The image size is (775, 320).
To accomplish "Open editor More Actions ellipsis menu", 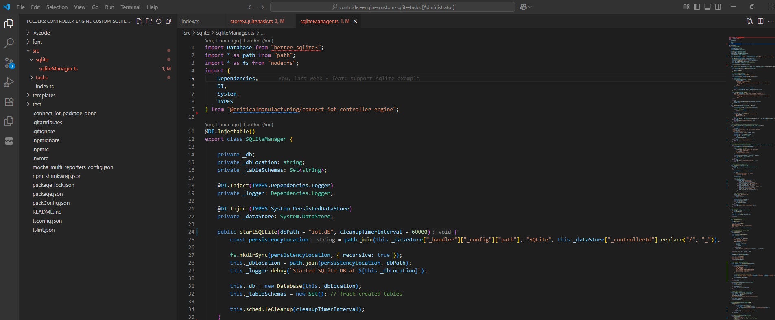I will tap(771, 21).
